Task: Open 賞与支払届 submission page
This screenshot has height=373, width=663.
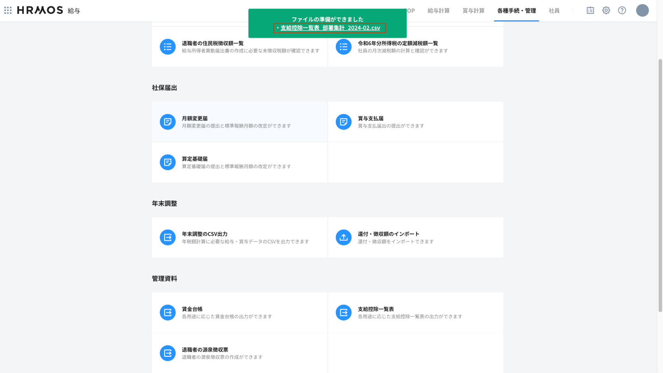Action: (x=370, y=118)
